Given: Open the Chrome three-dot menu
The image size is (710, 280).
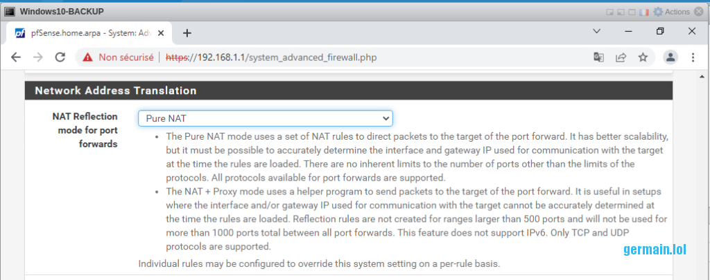Looking at the screenshot, I should 693,57.
